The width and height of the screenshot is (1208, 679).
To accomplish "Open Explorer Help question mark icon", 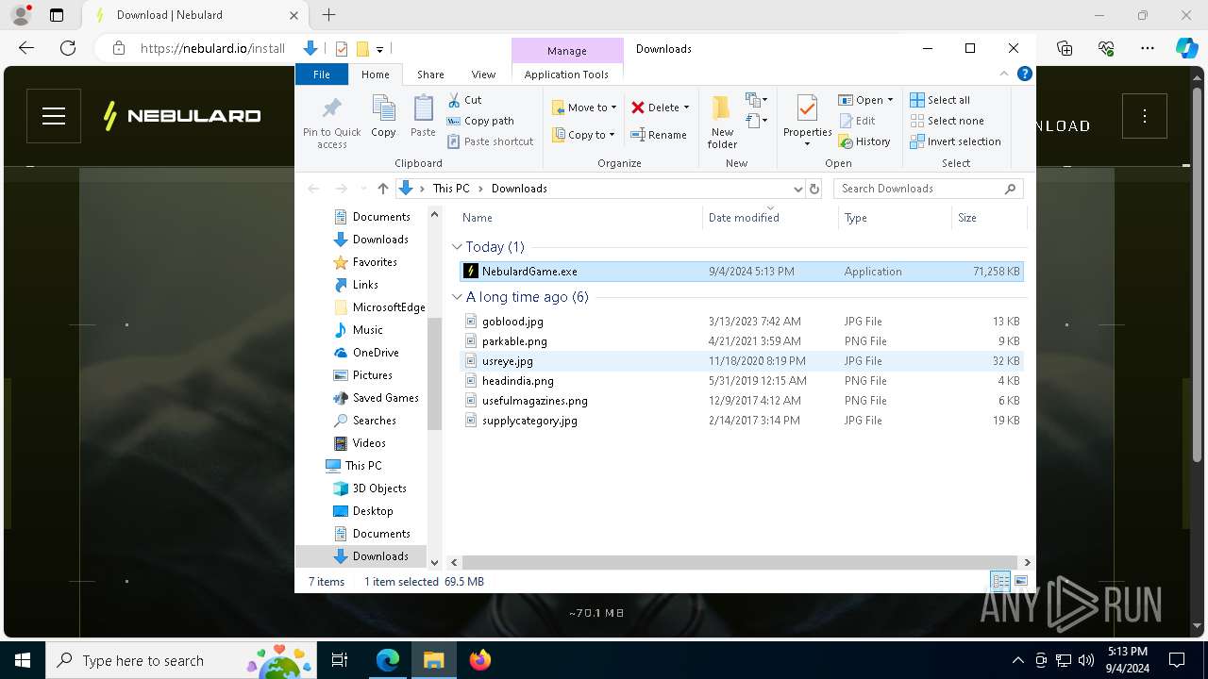I will click(1024, 74).
